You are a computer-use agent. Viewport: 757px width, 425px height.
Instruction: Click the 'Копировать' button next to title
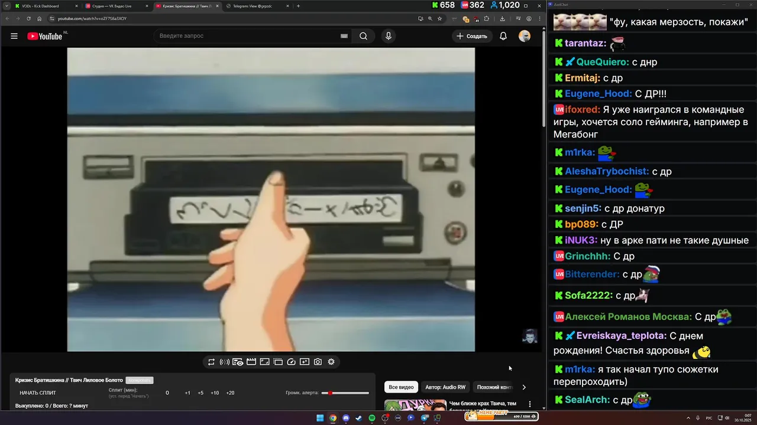(x=140, y=380)
